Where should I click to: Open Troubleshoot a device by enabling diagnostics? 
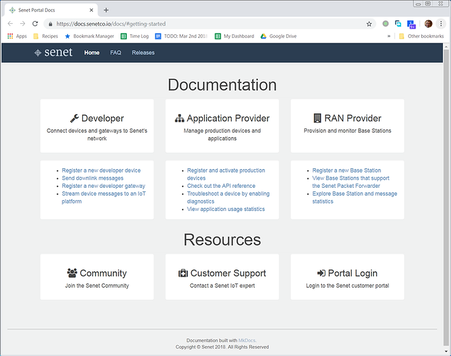[x=229, y=198]
